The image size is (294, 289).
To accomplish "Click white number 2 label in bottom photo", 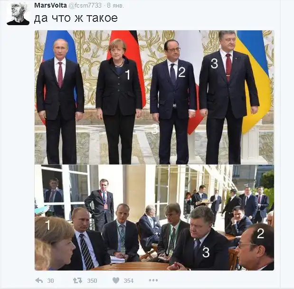I will pyautogui.click(x=260, y=233).
